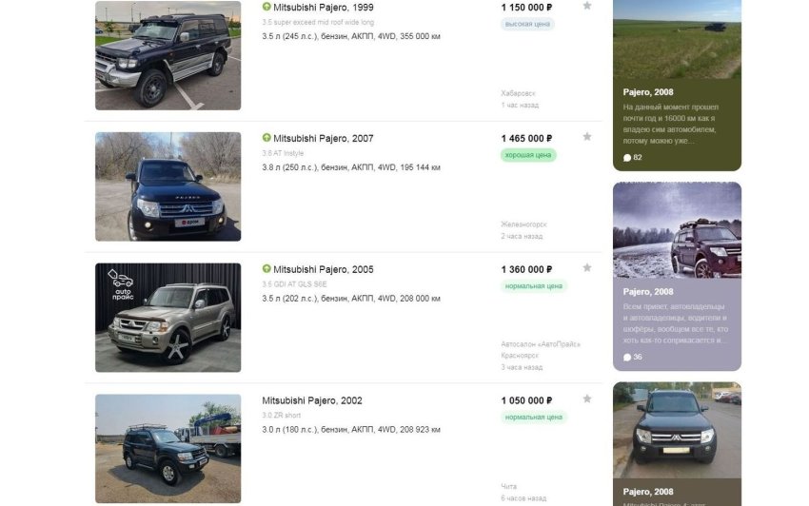Viewport: 809px width, 506px height.
Task: Click green promoted arrow icon beside Pajero 1999
Action: [266, 7]
